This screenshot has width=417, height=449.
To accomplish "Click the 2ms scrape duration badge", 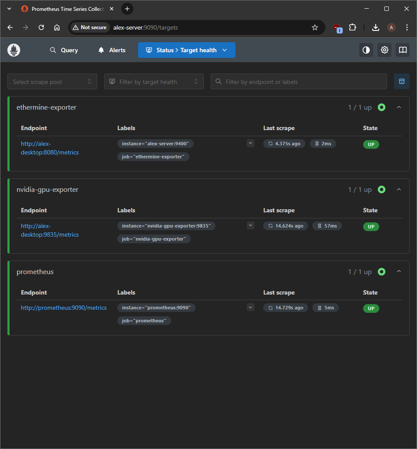I will click(x=323, y=144).
